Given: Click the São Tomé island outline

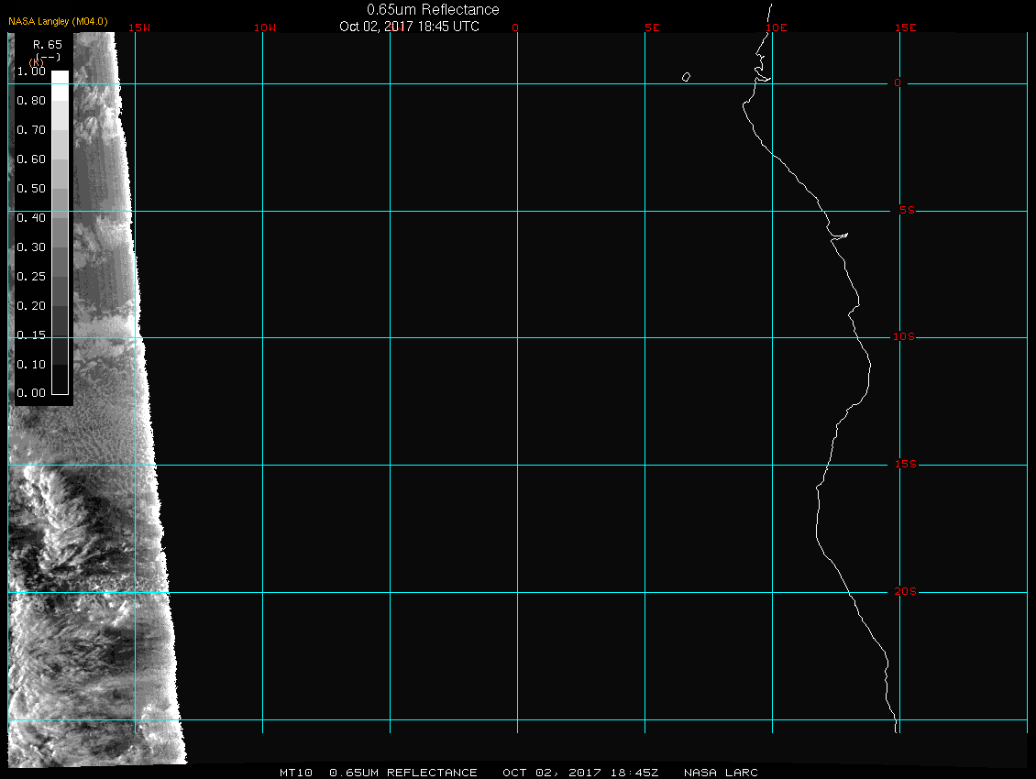Looking at the screenshot, I should coord(686,77).
